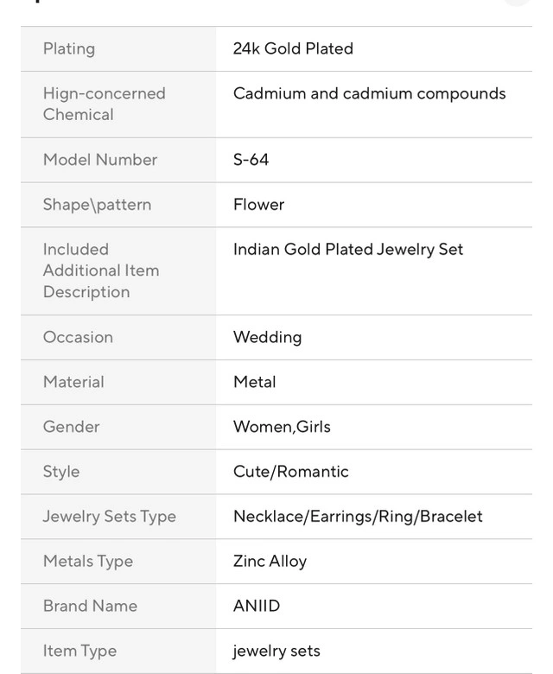This screenshot has width=553, height=674.
Task: Select the jewelry sets value
Action: tap(276, 652)
